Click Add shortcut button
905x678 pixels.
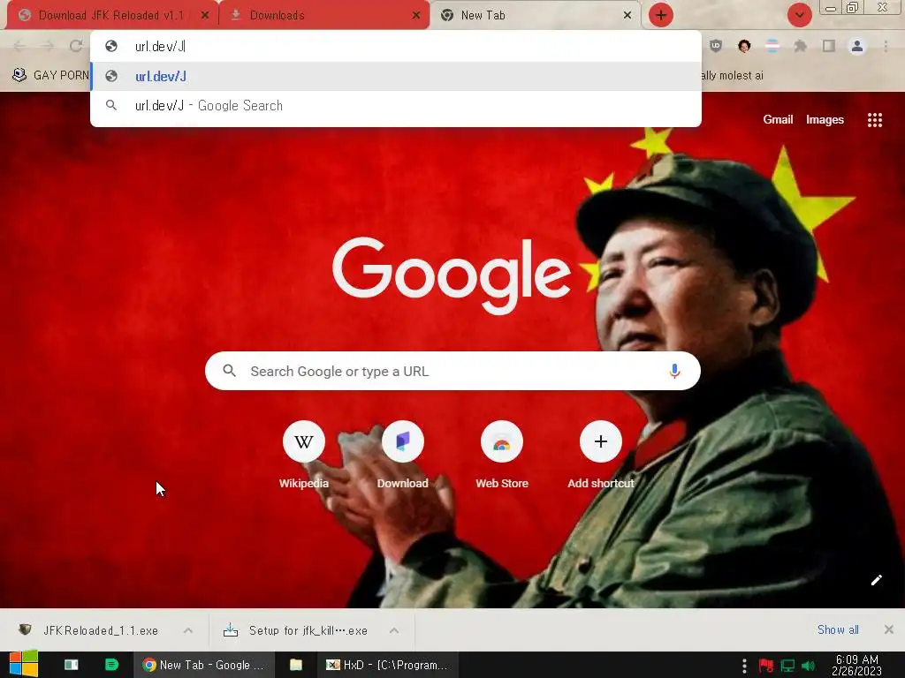600,456
